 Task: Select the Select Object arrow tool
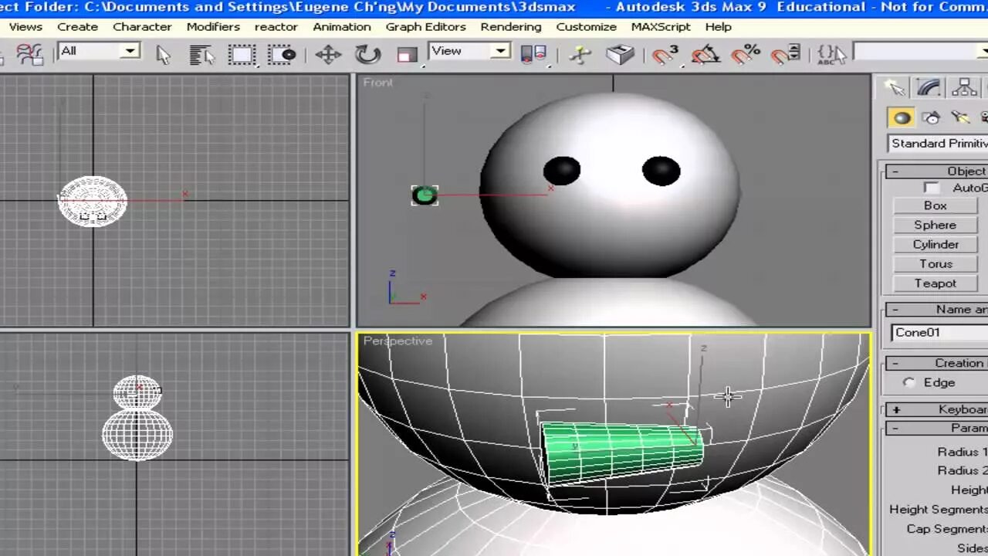coord(163,54)
